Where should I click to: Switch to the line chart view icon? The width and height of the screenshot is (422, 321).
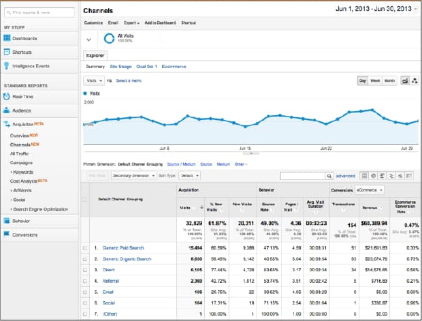point(404,80)
